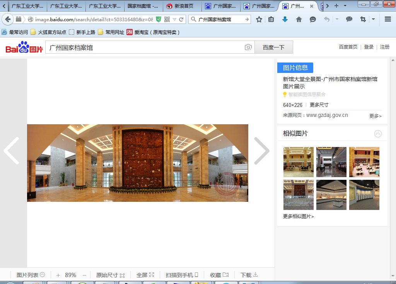Click the camera image-search icon
396x284 pixels.
(x=248, y=47)
